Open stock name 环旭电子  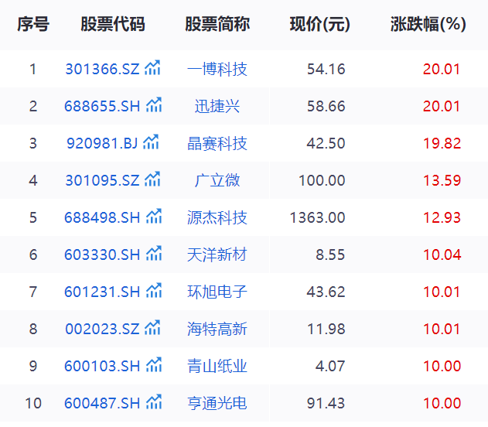pyautogui.click(x=217, y=292)
